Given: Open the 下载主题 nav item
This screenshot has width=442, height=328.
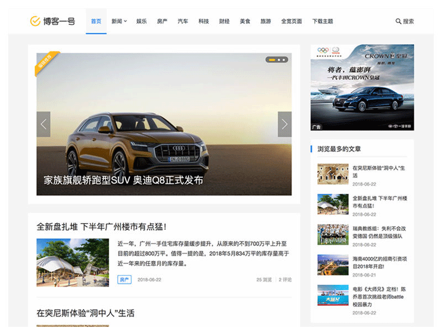Looking at the screenshot, I should point(323,21).
